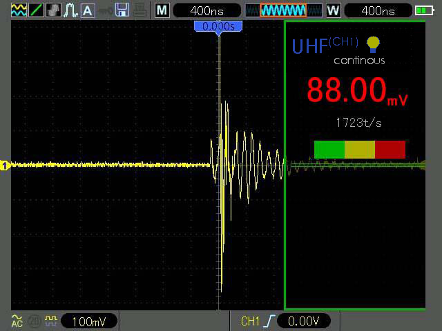The width and height of the screenshot is (442, 331).
Task: Click the 'M' main timebase indicator
Action: [x=162, y=11]
